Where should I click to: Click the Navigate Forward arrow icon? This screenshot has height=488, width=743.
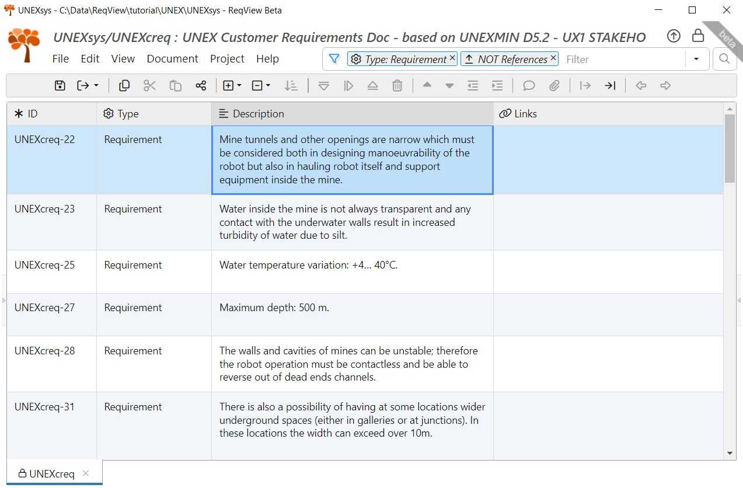(x=665, y=86)
